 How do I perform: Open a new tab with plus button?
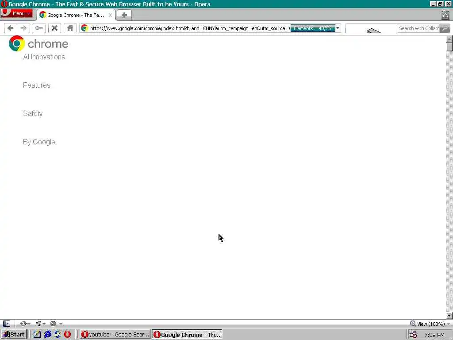(x=124, y=15)
